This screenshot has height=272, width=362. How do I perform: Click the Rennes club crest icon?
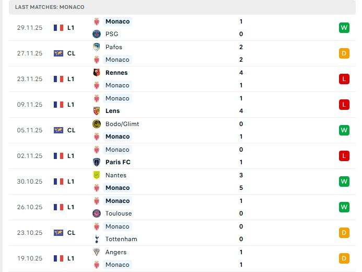[96, 73]
